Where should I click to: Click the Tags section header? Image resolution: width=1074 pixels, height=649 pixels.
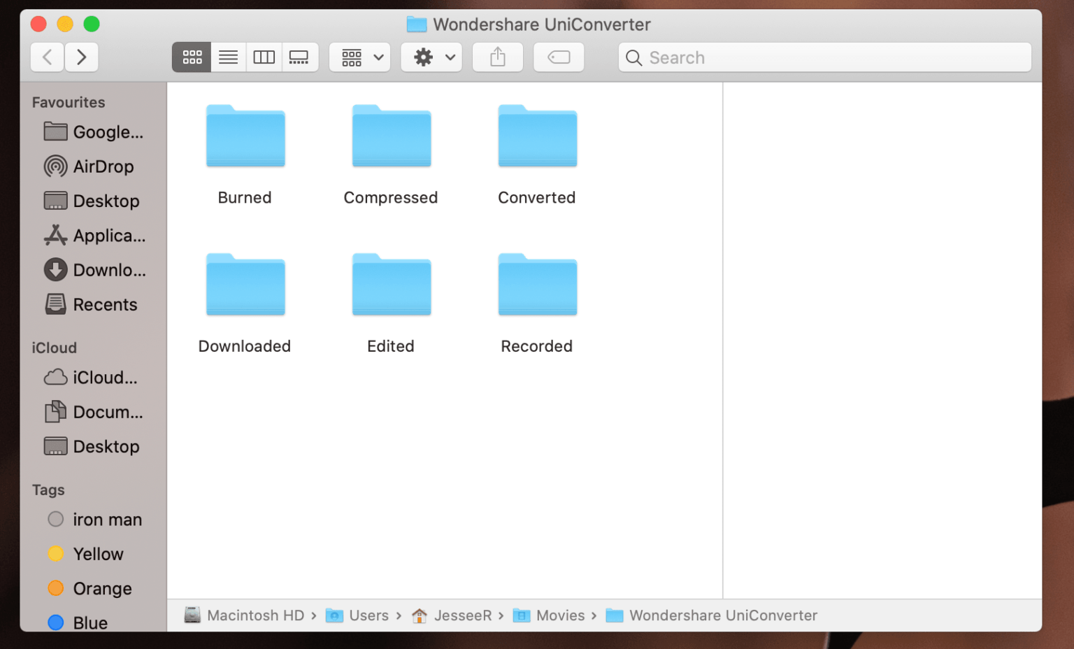pyautogui.click(x=48, y=490)
